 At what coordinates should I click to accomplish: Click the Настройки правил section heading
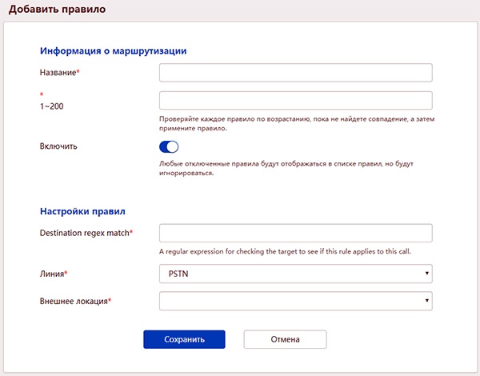tap(82, 211)
